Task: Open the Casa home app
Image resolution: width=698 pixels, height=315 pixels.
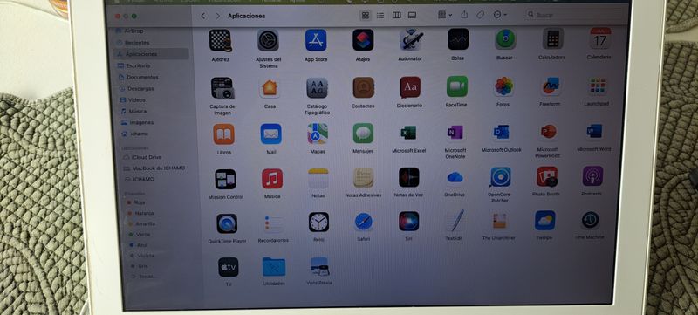Action: click(270, 87)
